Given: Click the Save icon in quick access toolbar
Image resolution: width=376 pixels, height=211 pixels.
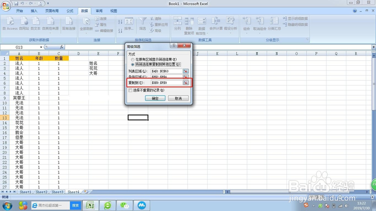Looking at the screenshot, I should [x=16, y=4].
